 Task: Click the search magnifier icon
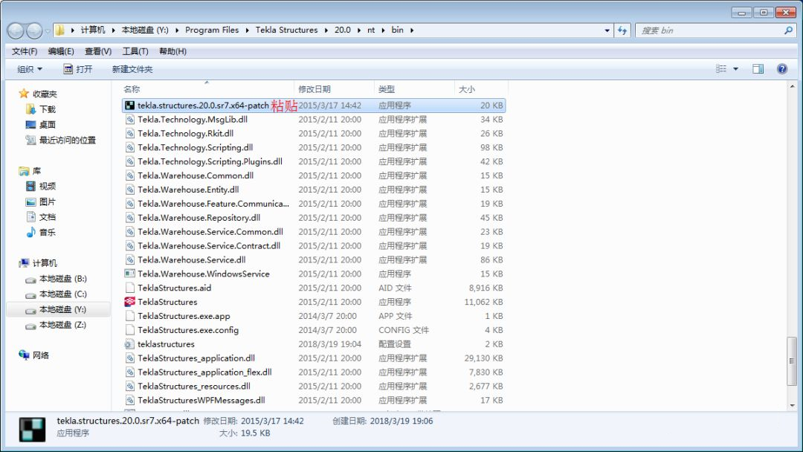pyautogui.click(x=788, y=30)
